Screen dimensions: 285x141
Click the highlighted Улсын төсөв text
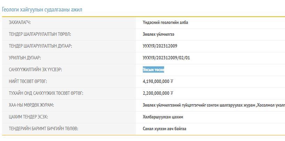pyautogui.click(x=153, y=70)
